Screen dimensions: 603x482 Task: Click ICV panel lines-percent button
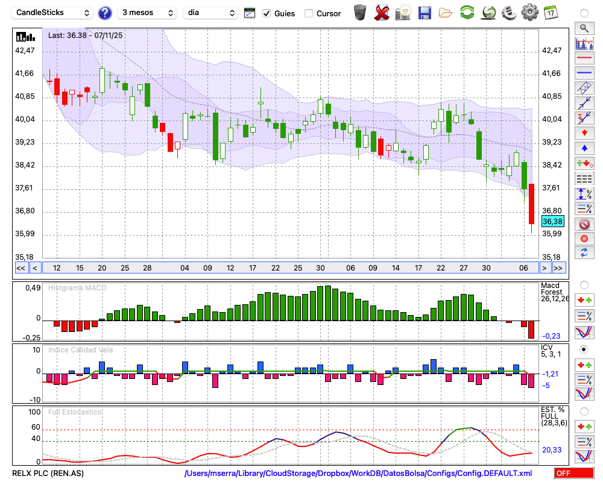[584, 380]
